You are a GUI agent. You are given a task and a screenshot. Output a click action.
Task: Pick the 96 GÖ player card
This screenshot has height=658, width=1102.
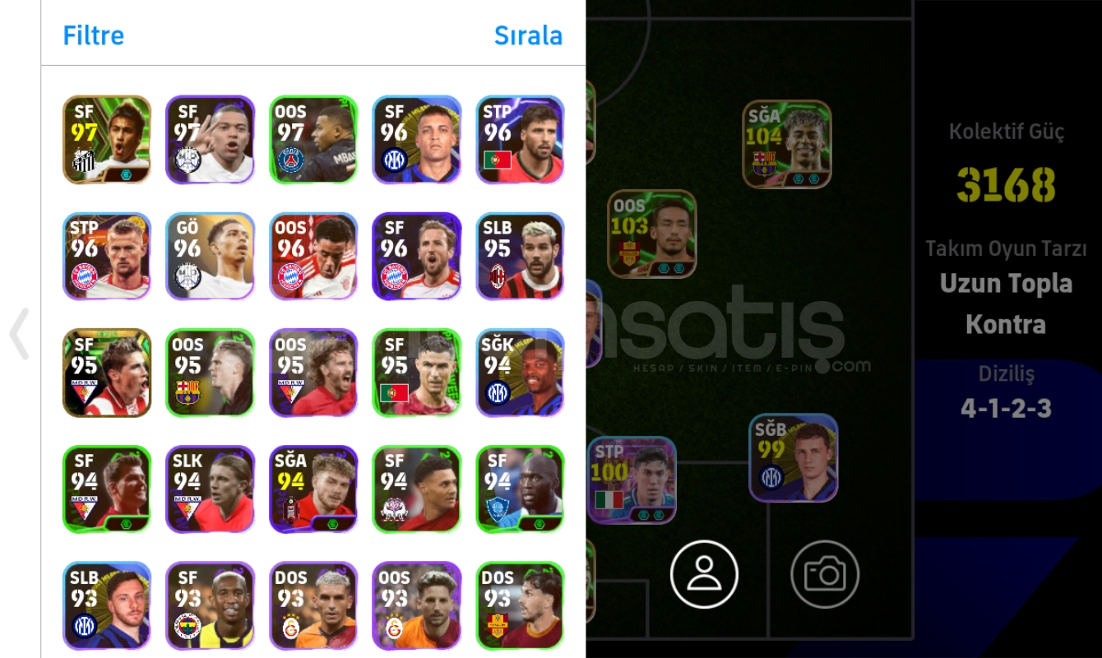point(211,256)
